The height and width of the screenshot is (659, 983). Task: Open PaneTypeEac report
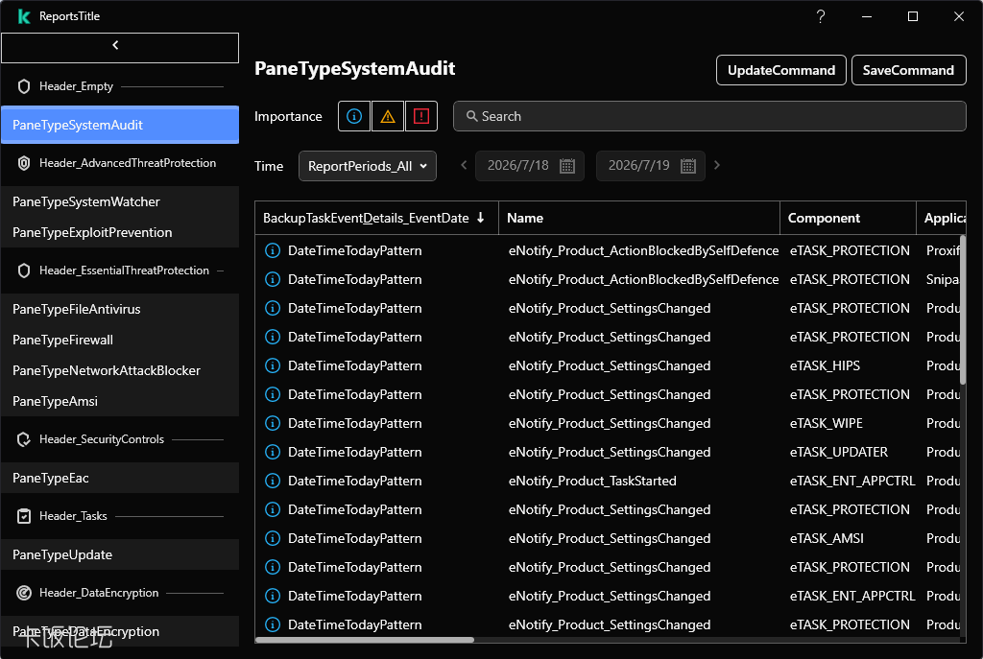120,478
